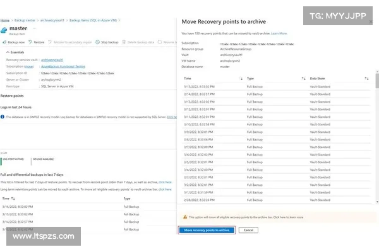
Task: Click Vault-Standard in the 3/15/2022 archive row
Action: pos(320,86)
